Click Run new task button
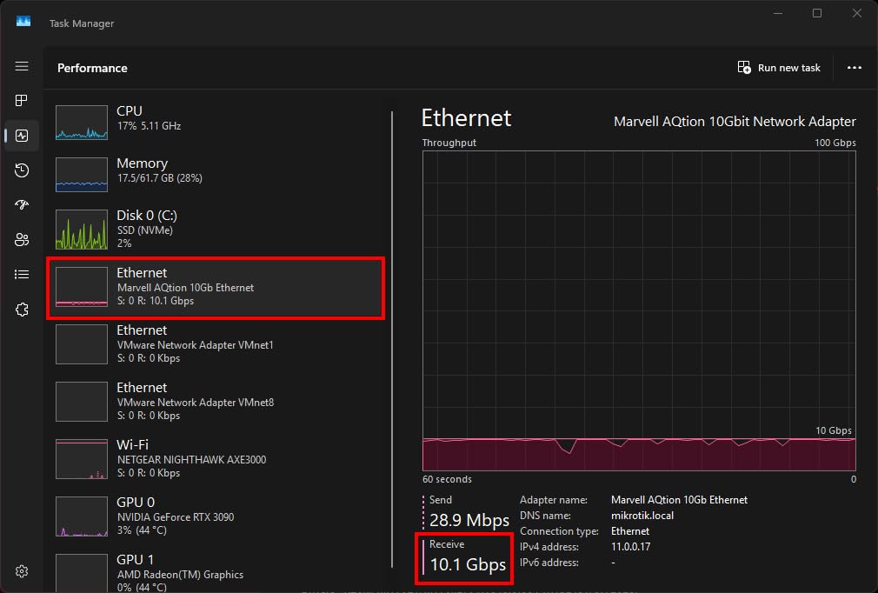Screen dimensions: 878x593 pyautogui.click(x=779, y=68)
